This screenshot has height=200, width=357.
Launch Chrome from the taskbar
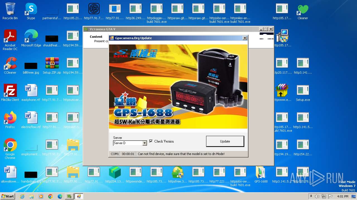(x=50, y=196)
